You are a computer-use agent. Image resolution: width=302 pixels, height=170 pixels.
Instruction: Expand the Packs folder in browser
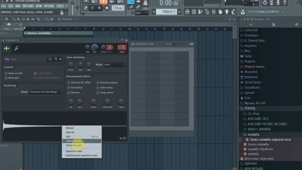tap(248, 56)
